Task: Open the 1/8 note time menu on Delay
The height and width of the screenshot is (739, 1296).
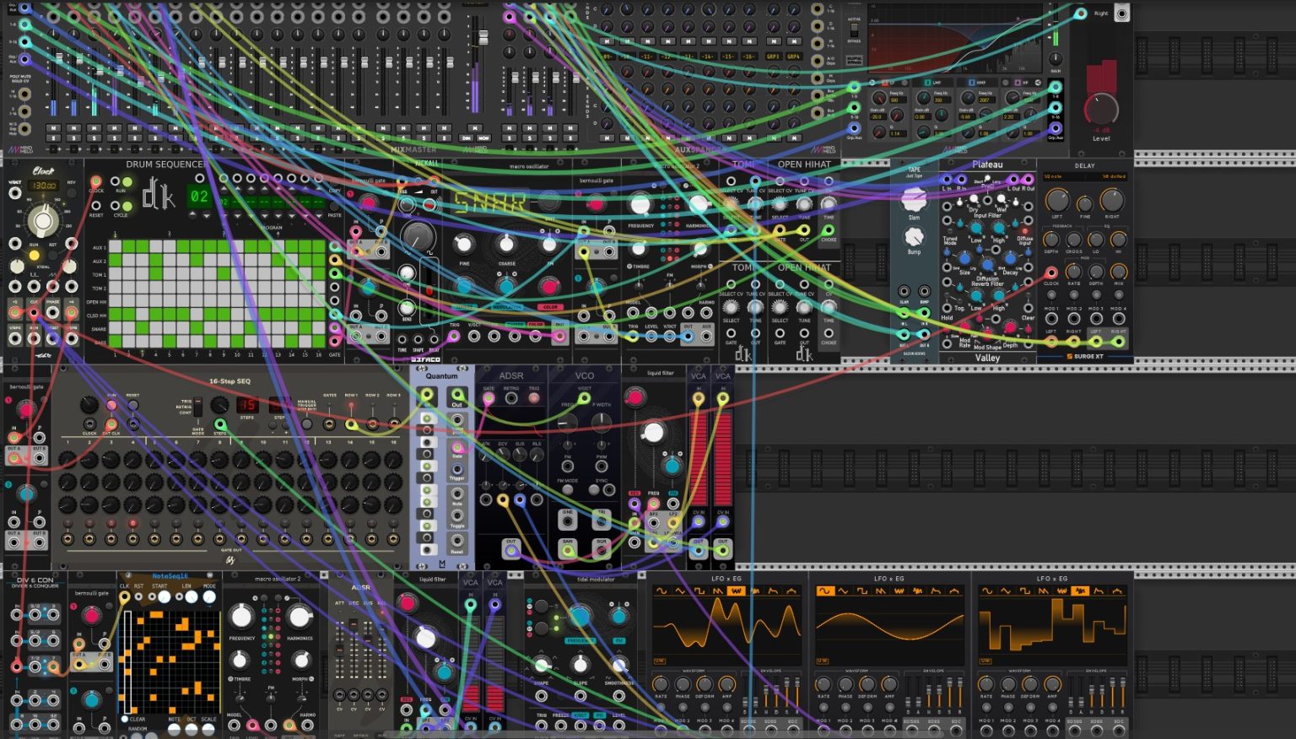Action: pos(1053,176)
